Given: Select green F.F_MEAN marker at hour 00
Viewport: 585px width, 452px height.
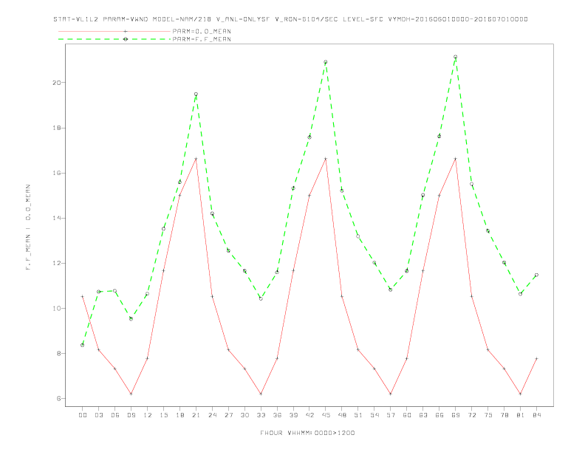Looking at the screenshot, I should 83,345.
